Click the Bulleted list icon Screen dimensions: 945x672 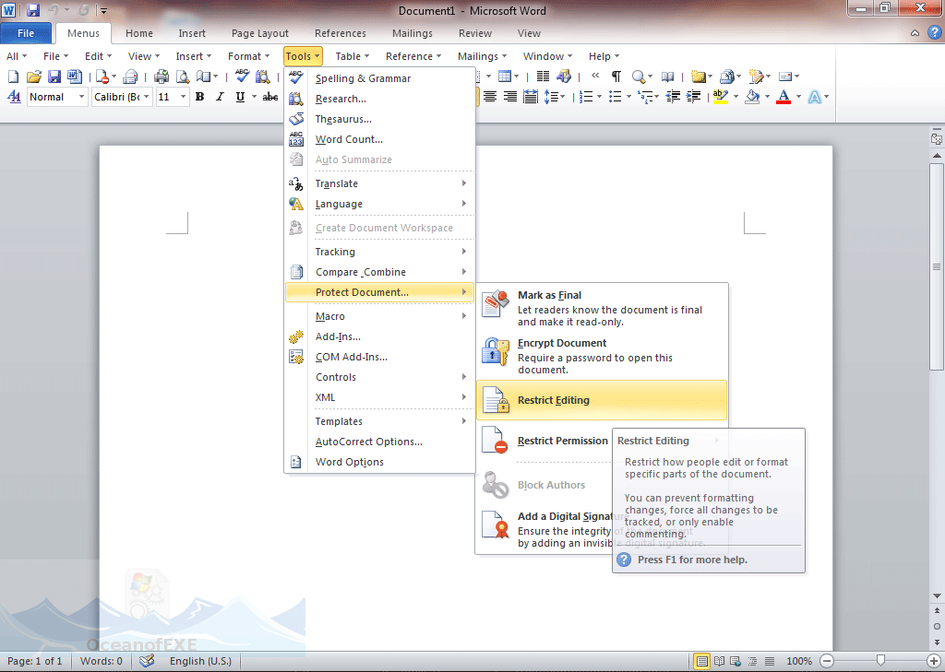(x=615, y=97)
